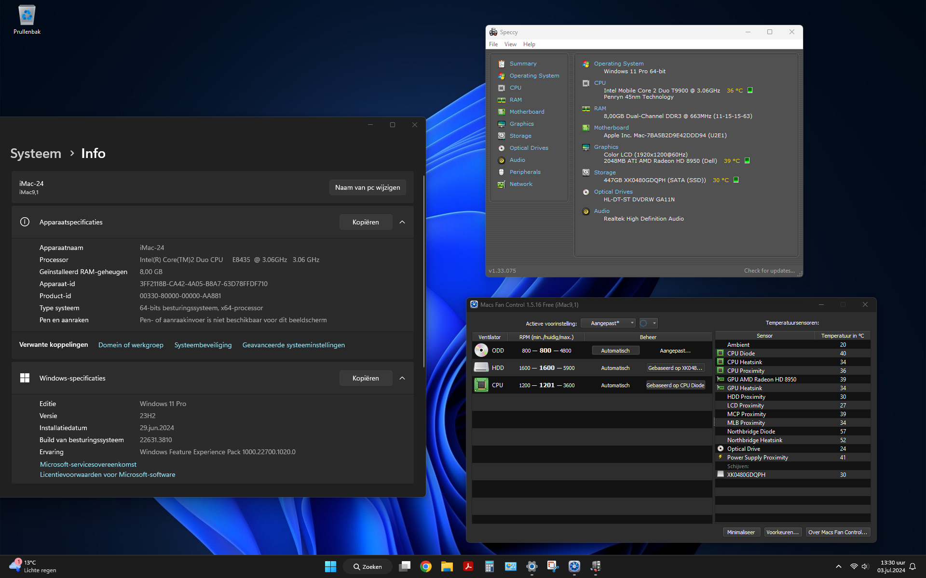Open Network section in Speccy sidebar
This screenshot has height=578, width=926.
coord(521,184)
